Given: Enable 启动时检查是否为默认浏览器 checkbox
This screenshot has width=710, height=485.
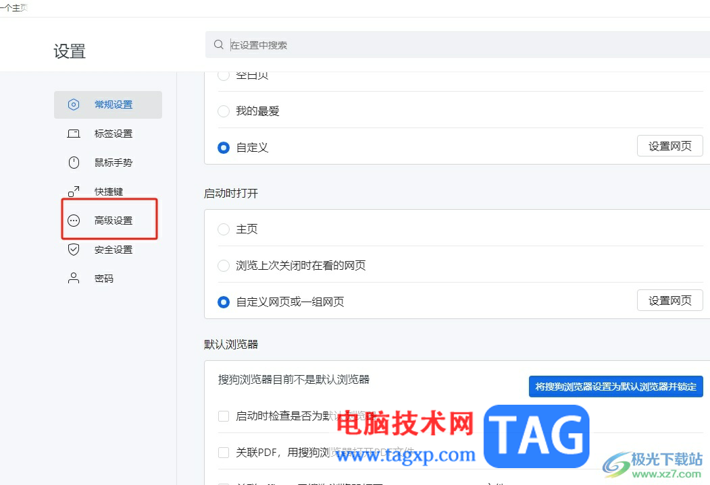Looking at the screenshot, I should [x=224, y=416].
